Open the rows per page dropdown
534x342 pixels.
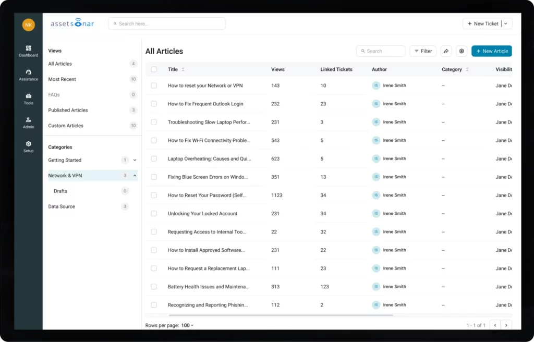[x=188, y=325]
